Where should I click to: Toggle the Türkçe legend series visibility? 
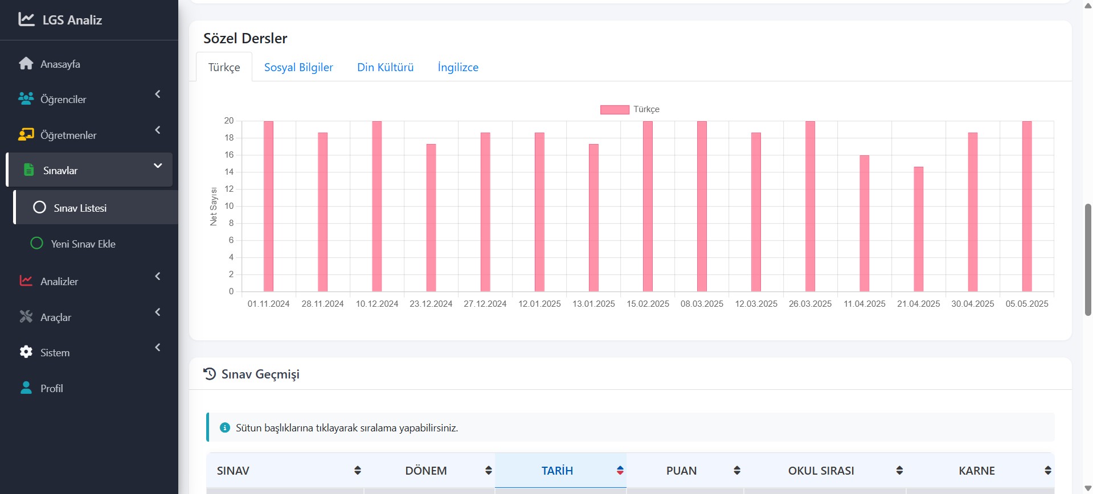click(615, 109)
